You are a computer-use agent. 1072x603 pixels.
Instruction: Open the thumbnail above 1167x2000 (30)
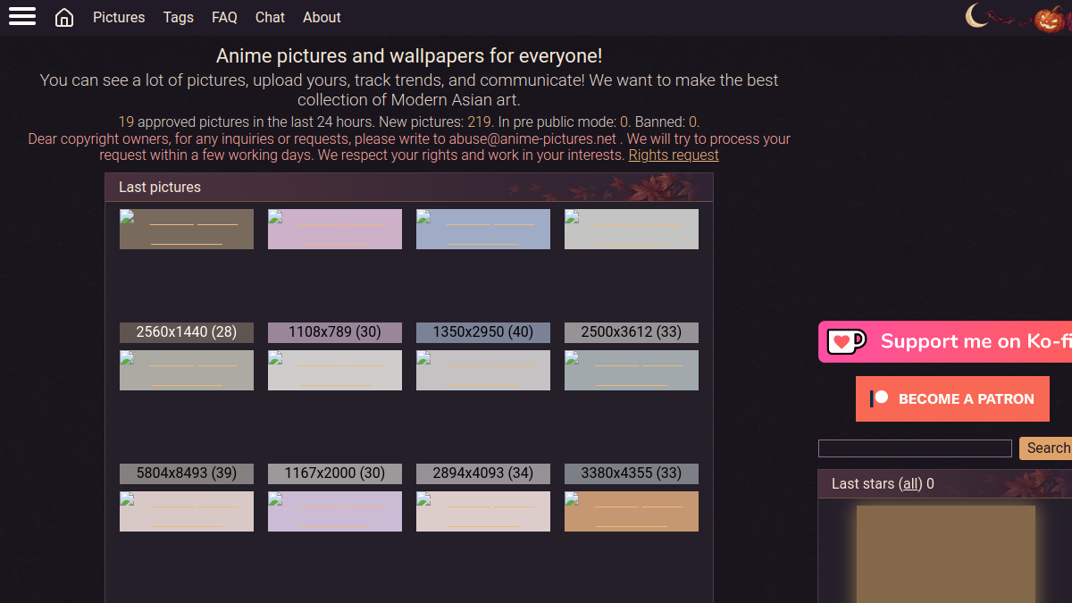click(335, 371)
